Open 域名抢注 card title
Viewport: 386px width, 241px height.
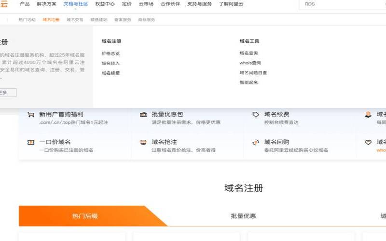click(x=164, y=142)
